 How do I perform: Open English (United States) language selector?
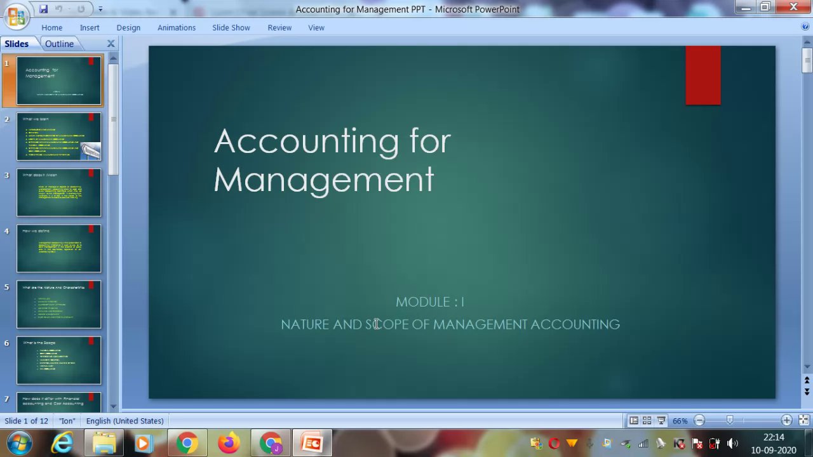point(124,421)
